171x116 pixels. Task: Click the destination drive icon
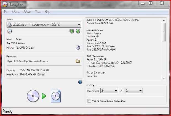[x=9, y=61]
